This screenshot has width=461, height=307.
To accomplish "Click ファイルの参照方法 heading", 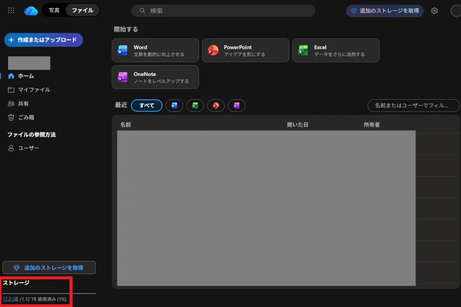I will click(x=32, y=135).
